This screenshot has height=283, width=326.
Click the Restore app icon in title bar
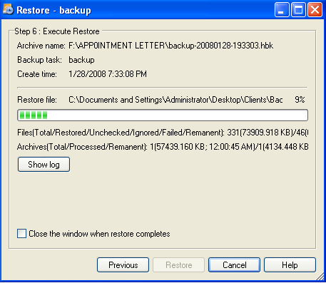[x=8, y=10]
